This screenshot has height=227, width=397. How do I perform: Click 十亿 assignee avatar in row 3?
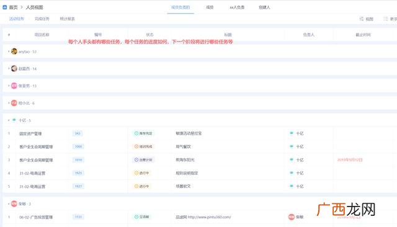[x=292, y=159]
